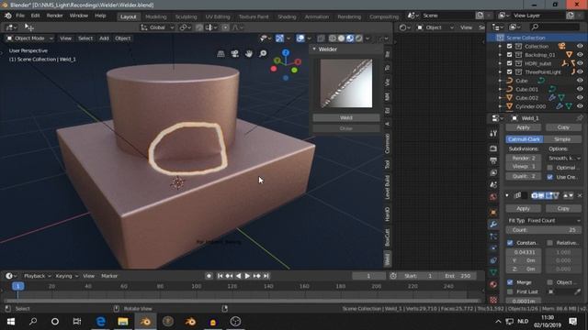This screenshot has height=330, width=588.
Task: Open Keying dropdown in timeline
Action: pyautogui.click(x=66, y=276)
